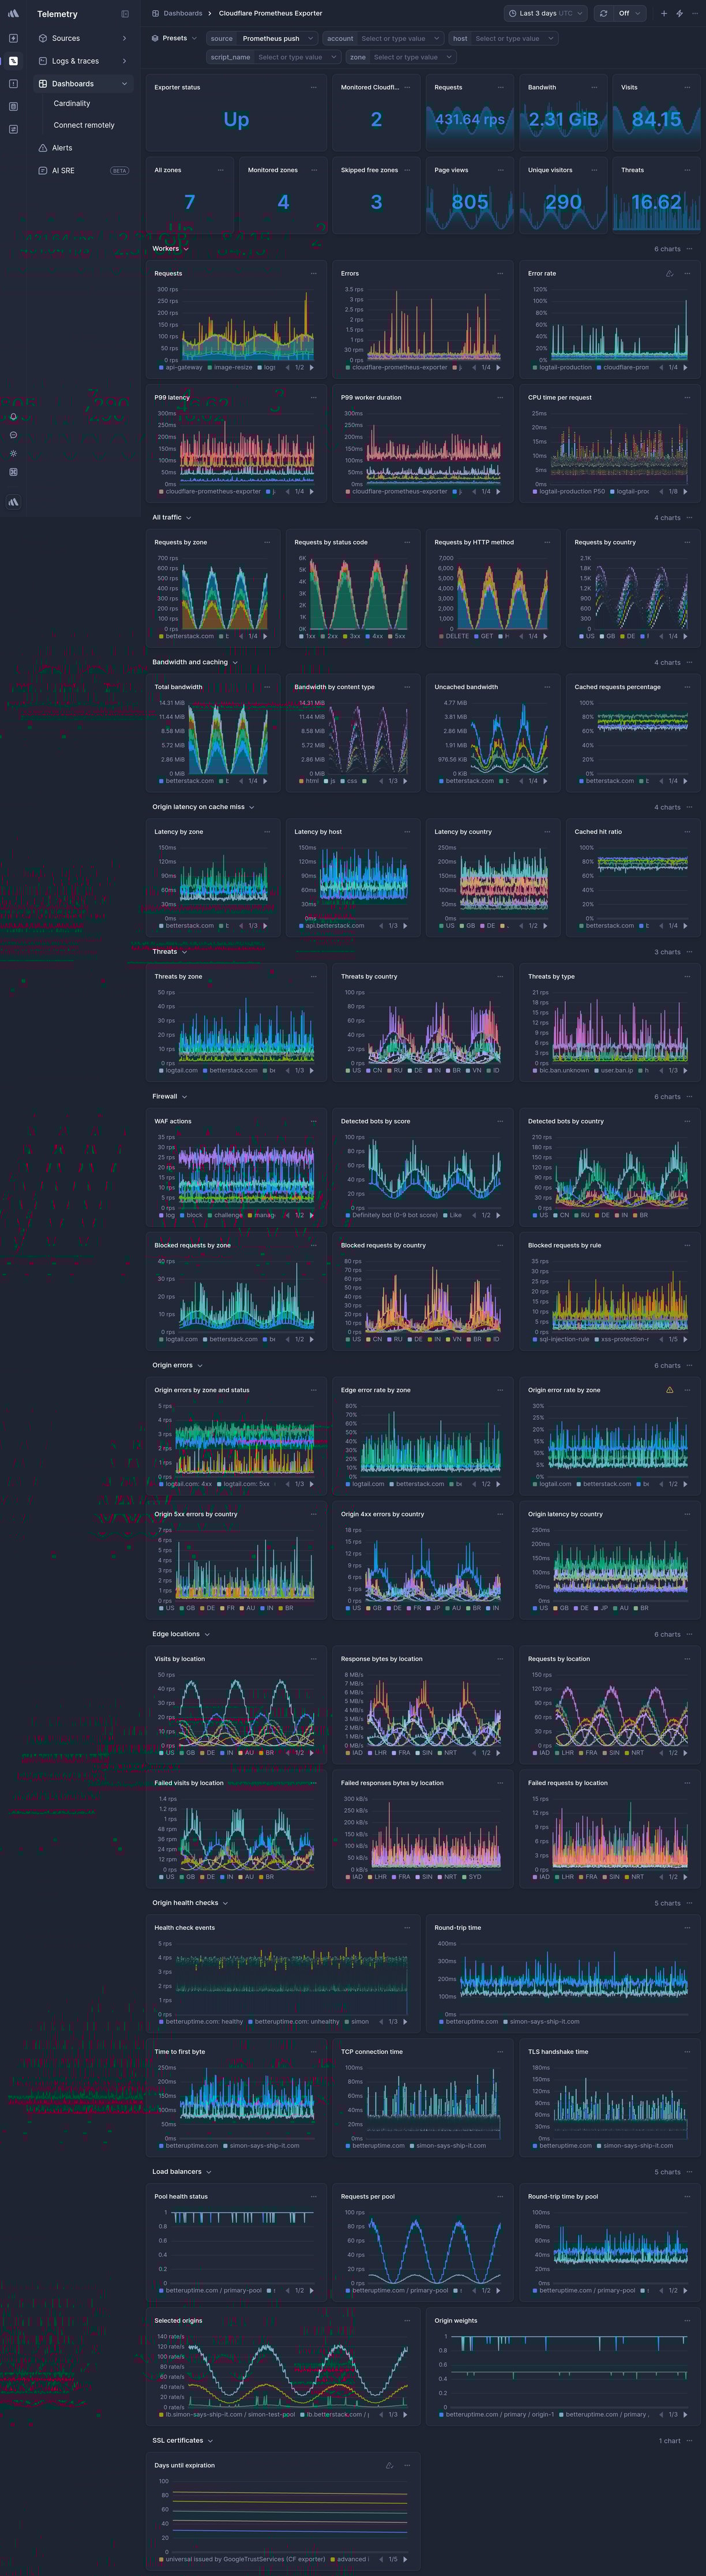Open settings gear in left rail
Screen dimensions: 706x2576
(x=13, y=453)
